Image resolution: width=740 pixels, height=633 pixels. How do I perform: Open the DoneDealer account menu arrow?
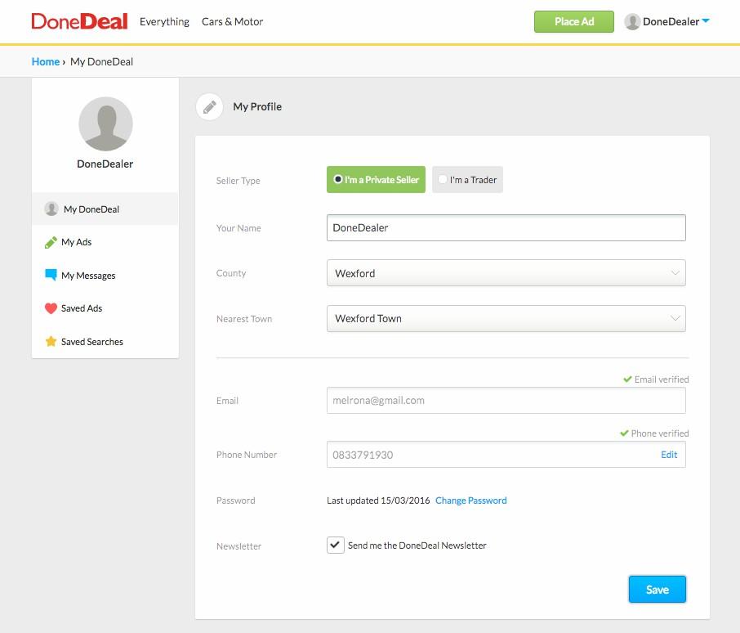706,22
